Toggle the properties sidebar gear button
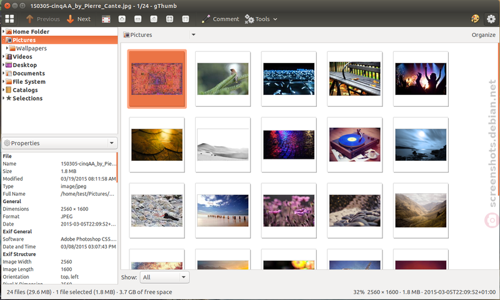The image size is (500, 300). pyautogui.click(x=491, y=19)
